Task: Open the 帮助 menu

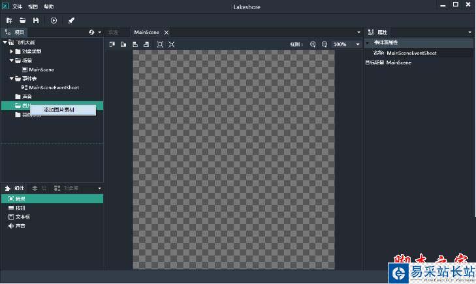Action: (48, 7)
